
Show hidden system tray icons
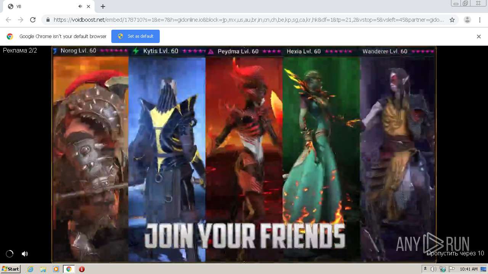click(425, 269)
